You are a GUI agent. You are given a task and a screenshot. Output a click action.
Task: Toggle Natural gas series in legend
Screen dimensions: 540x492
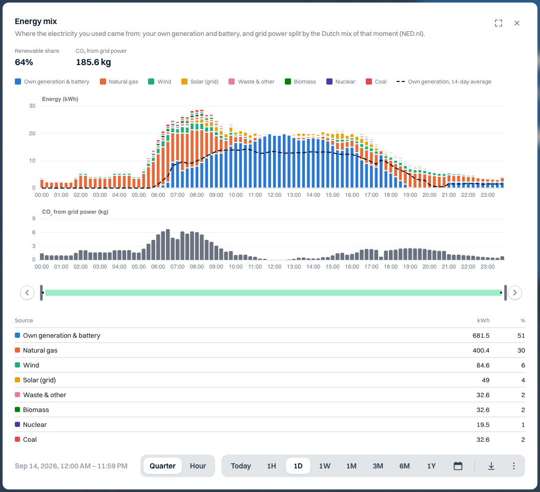click(119, 81)
